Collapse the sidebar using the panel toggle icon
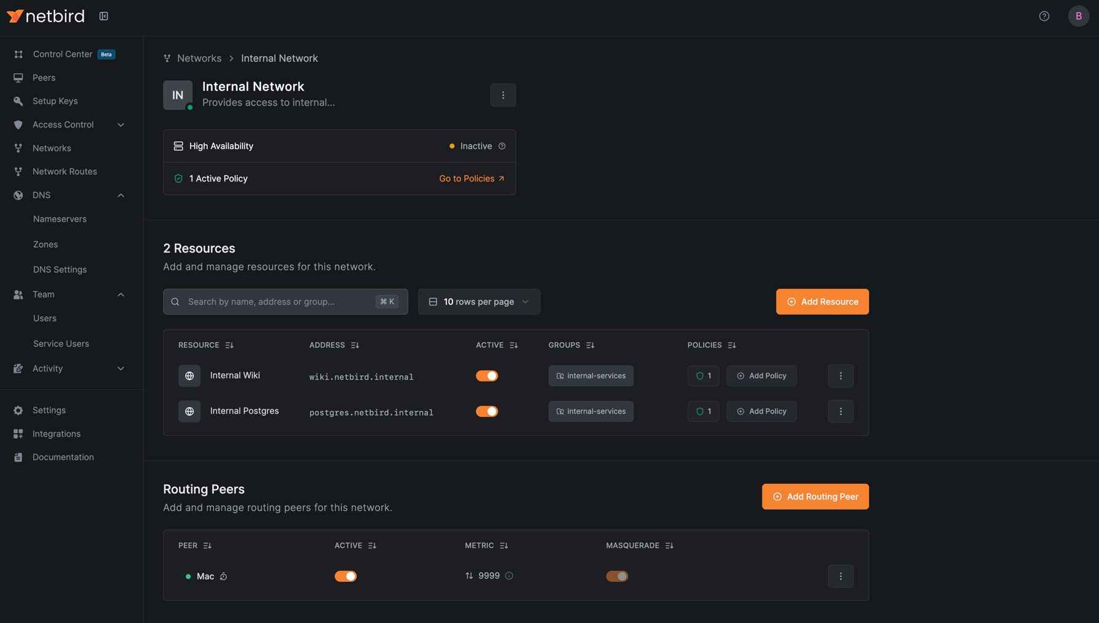This screenshot has height=623, width=1099. pyautogui.click(x=103, y=16)
